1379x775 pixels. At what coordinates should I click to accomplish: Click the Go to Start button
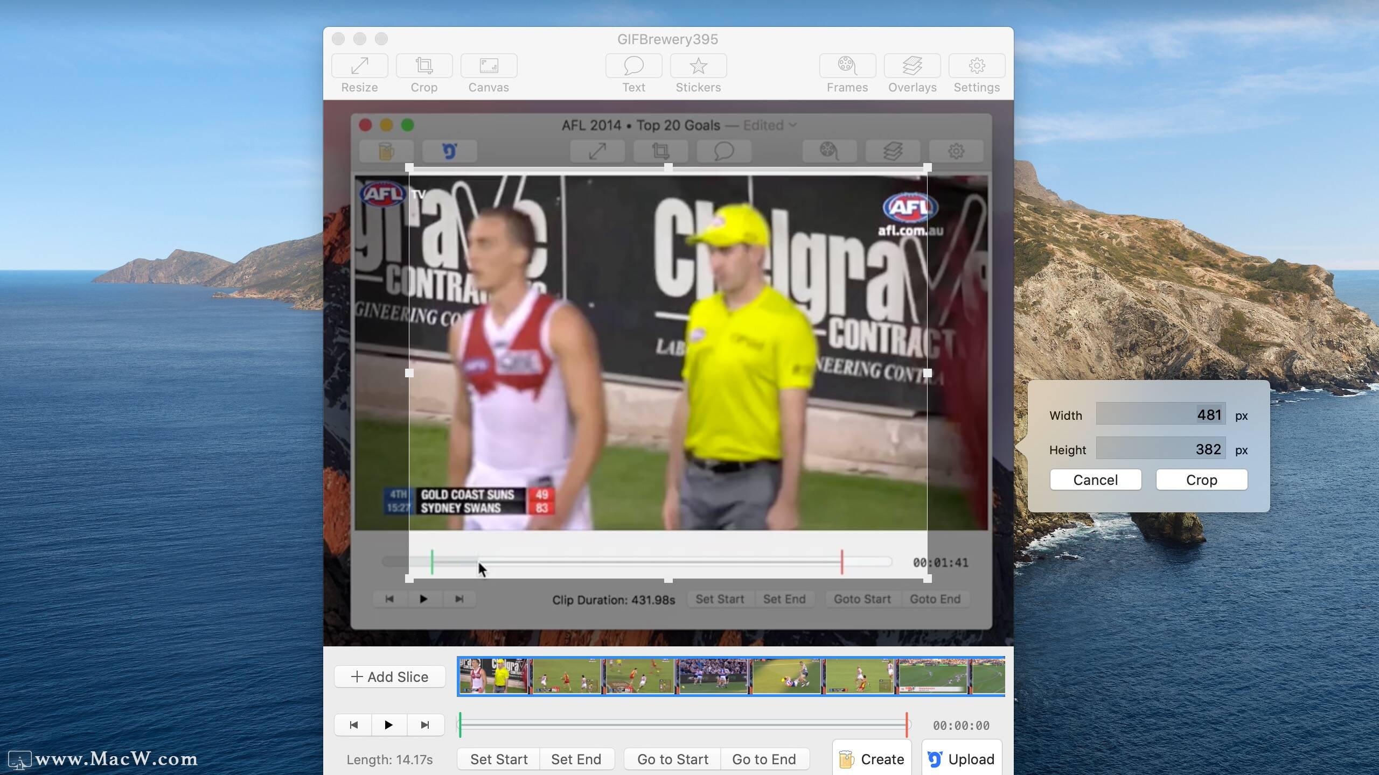point(673,759)
